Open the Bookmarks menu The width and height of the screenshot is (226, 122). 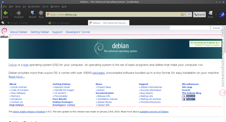pos(34,7)
